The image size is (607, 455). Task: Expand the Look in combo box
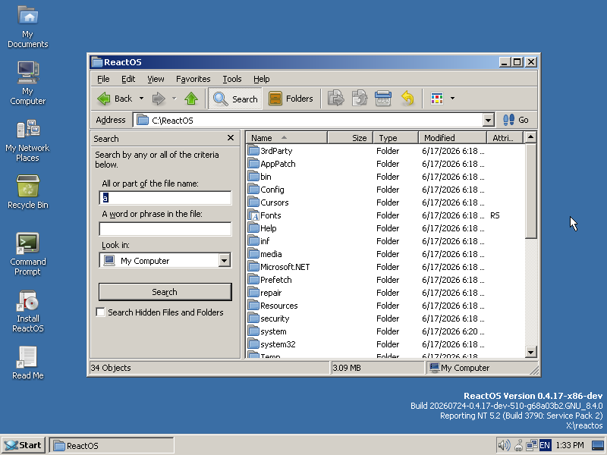tap(224, 261)
